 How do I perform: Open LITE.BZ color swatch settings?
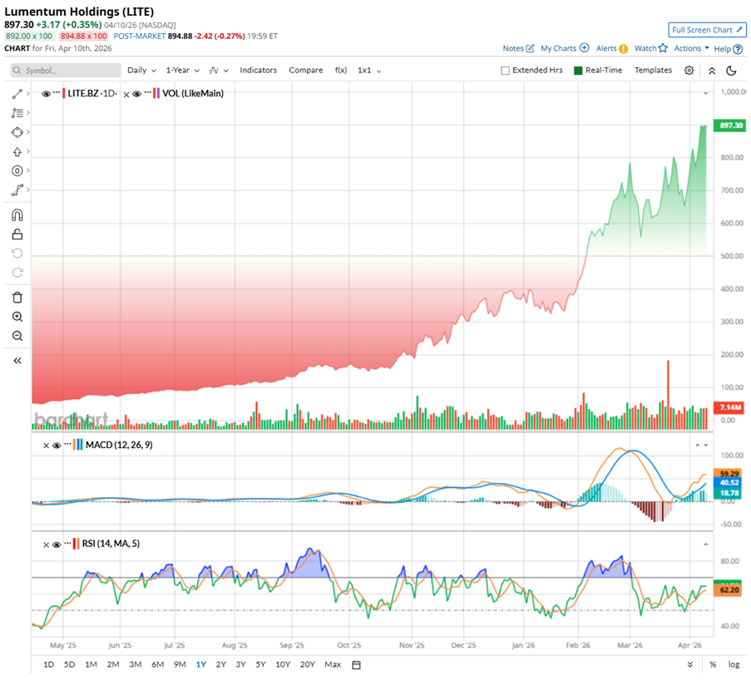64,93
